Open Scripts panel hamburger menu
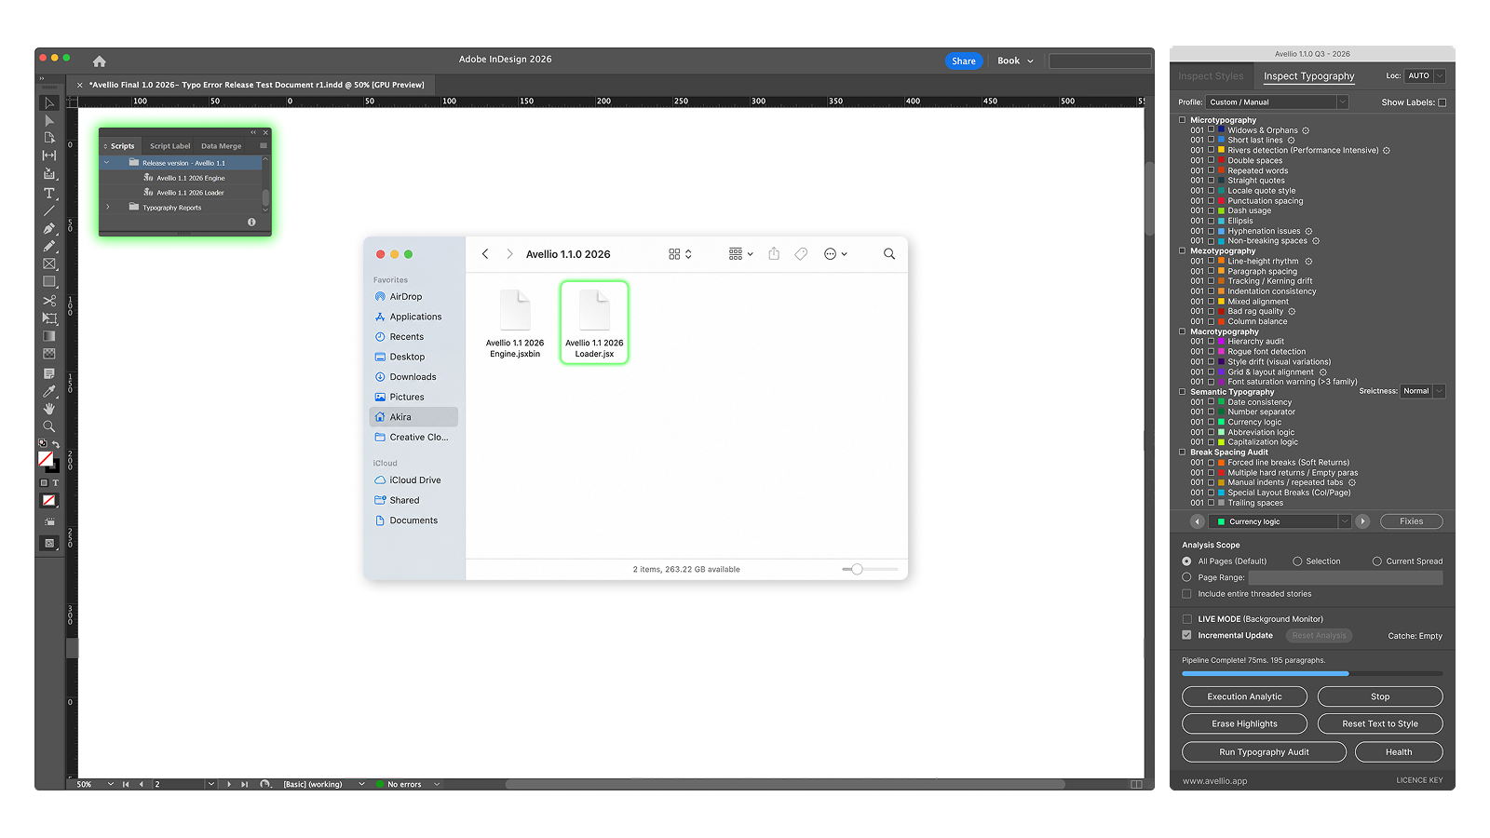Screen dimensions: 1490x838 click(264, 145)
